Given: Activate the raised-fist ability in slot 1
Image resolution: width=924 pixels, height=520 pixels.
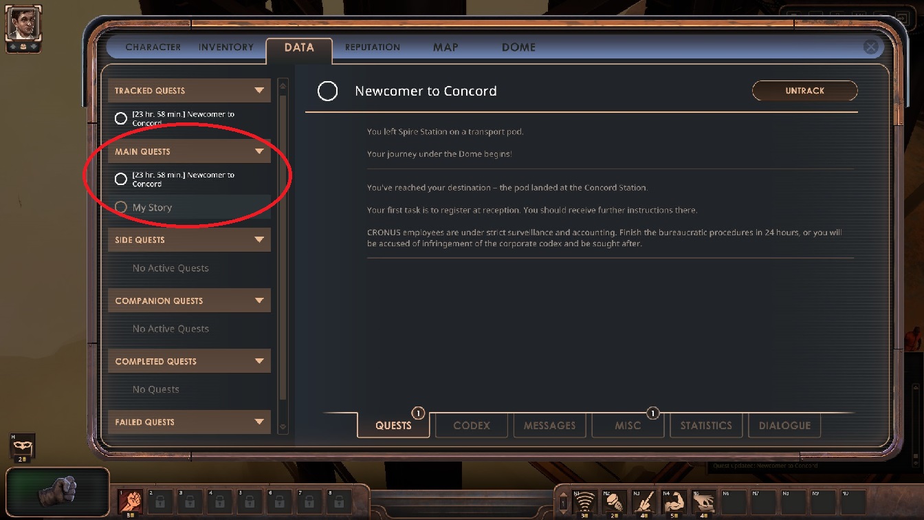Looking at the screenshot, I should (131, 503).
